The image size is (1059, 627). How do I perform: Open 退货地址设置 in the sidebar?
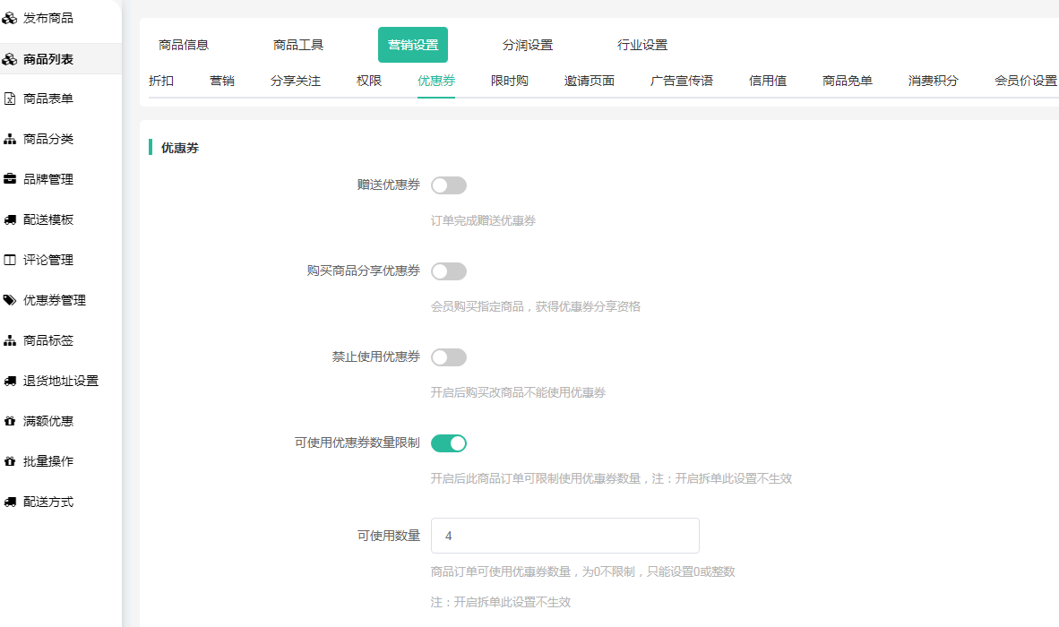(x=60, y=381)
